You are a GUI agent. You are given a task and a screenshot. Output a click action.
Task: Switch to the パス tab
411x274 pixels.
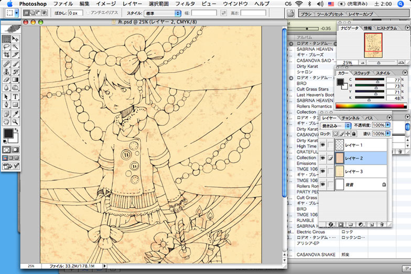coord(369,118)
